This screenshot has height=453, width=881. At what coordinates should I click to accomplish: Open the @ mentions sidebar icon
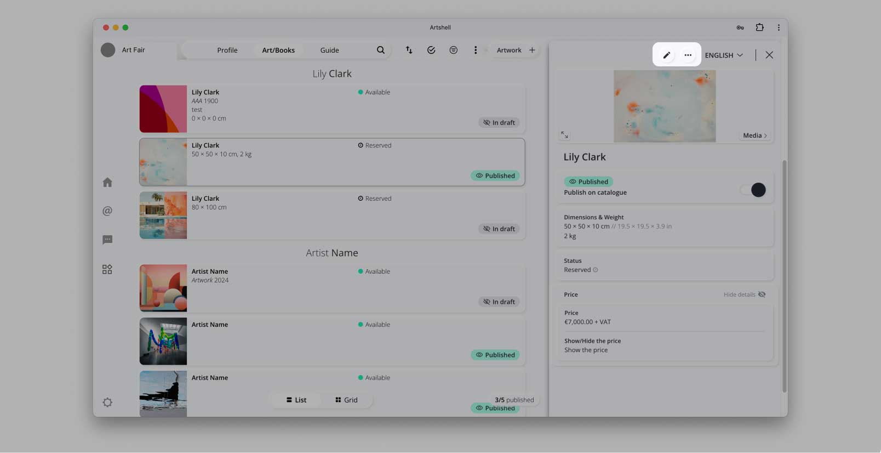point(107,211)
